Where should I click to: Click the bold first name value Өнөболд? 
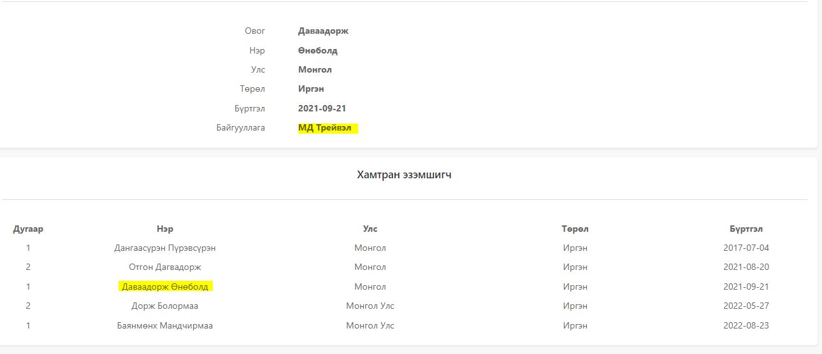click(318, 50)
